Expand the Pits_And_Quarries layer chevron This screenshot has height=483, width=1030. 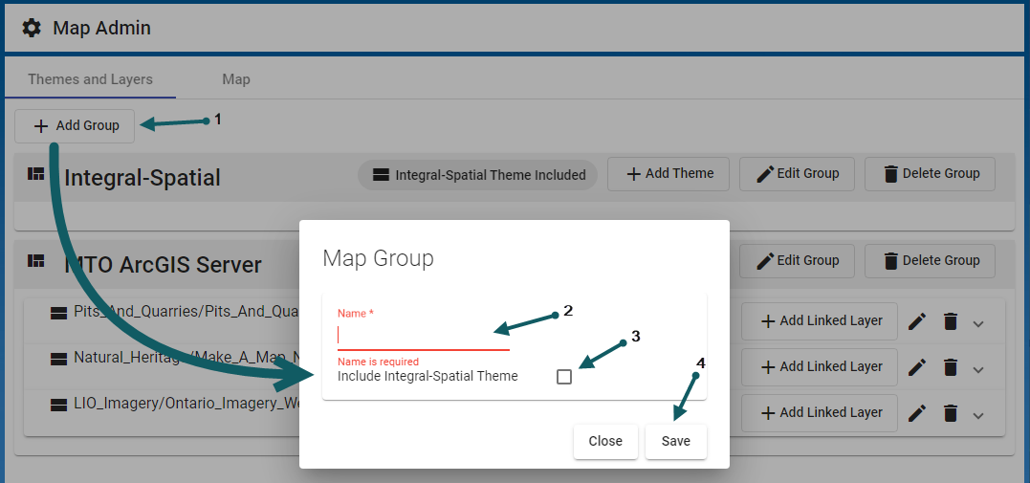point(977,323)
